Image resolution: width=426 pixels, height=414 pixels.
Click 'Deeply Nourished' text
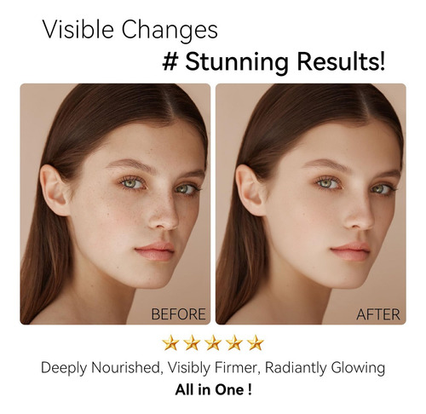coord(101,368)
